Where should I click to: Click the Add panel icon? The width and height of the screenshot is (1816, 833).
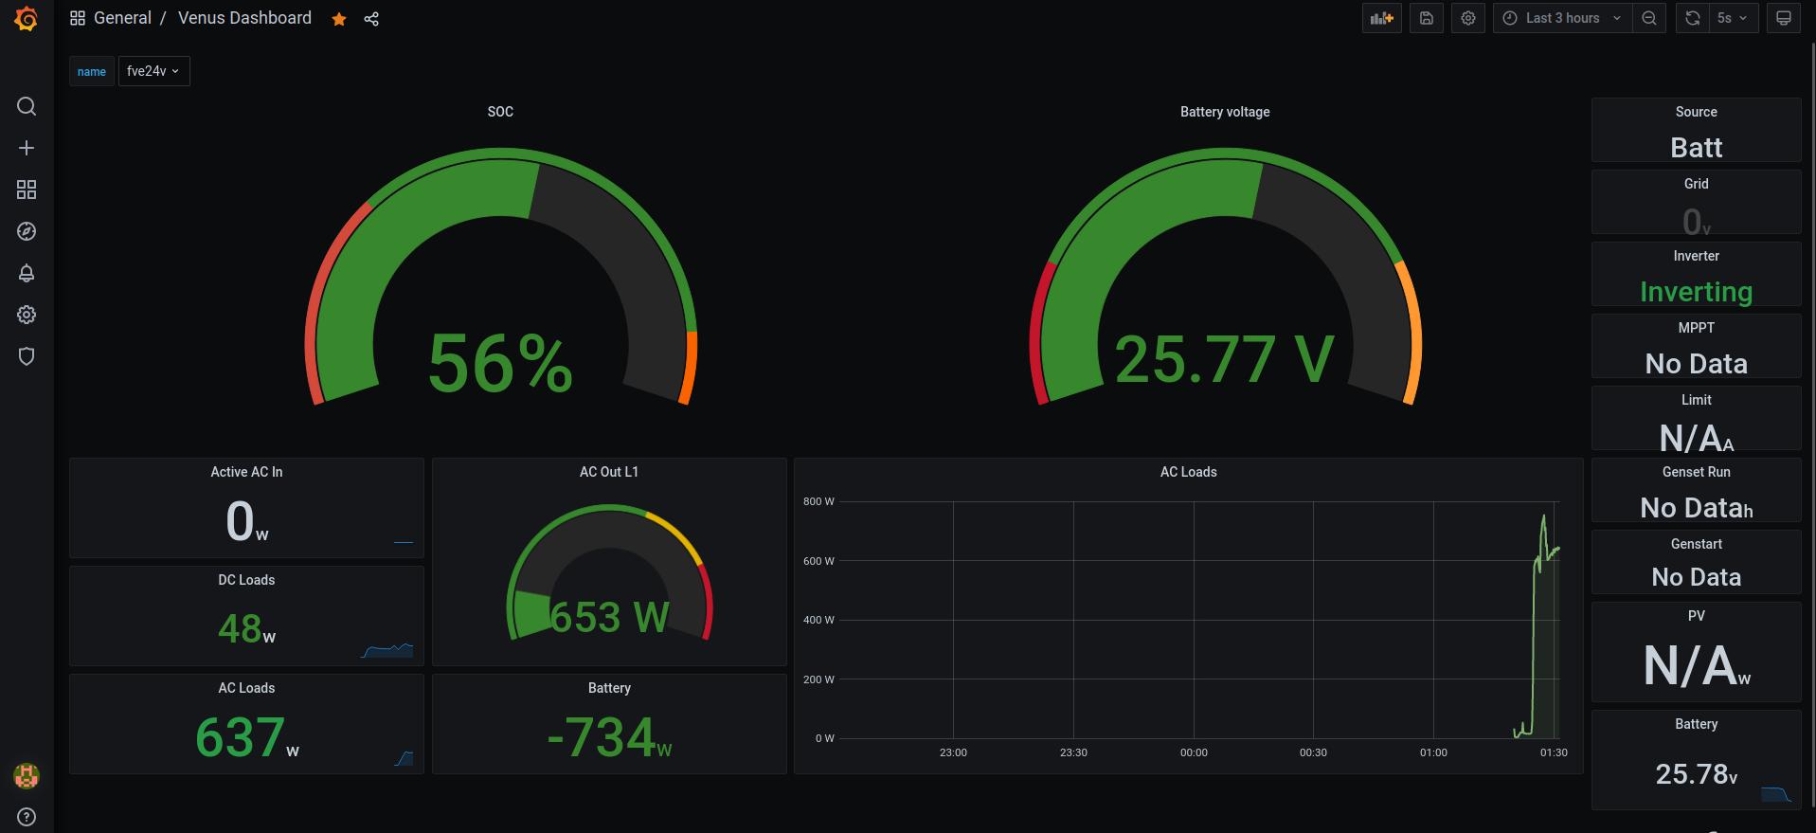(1381, 18)
